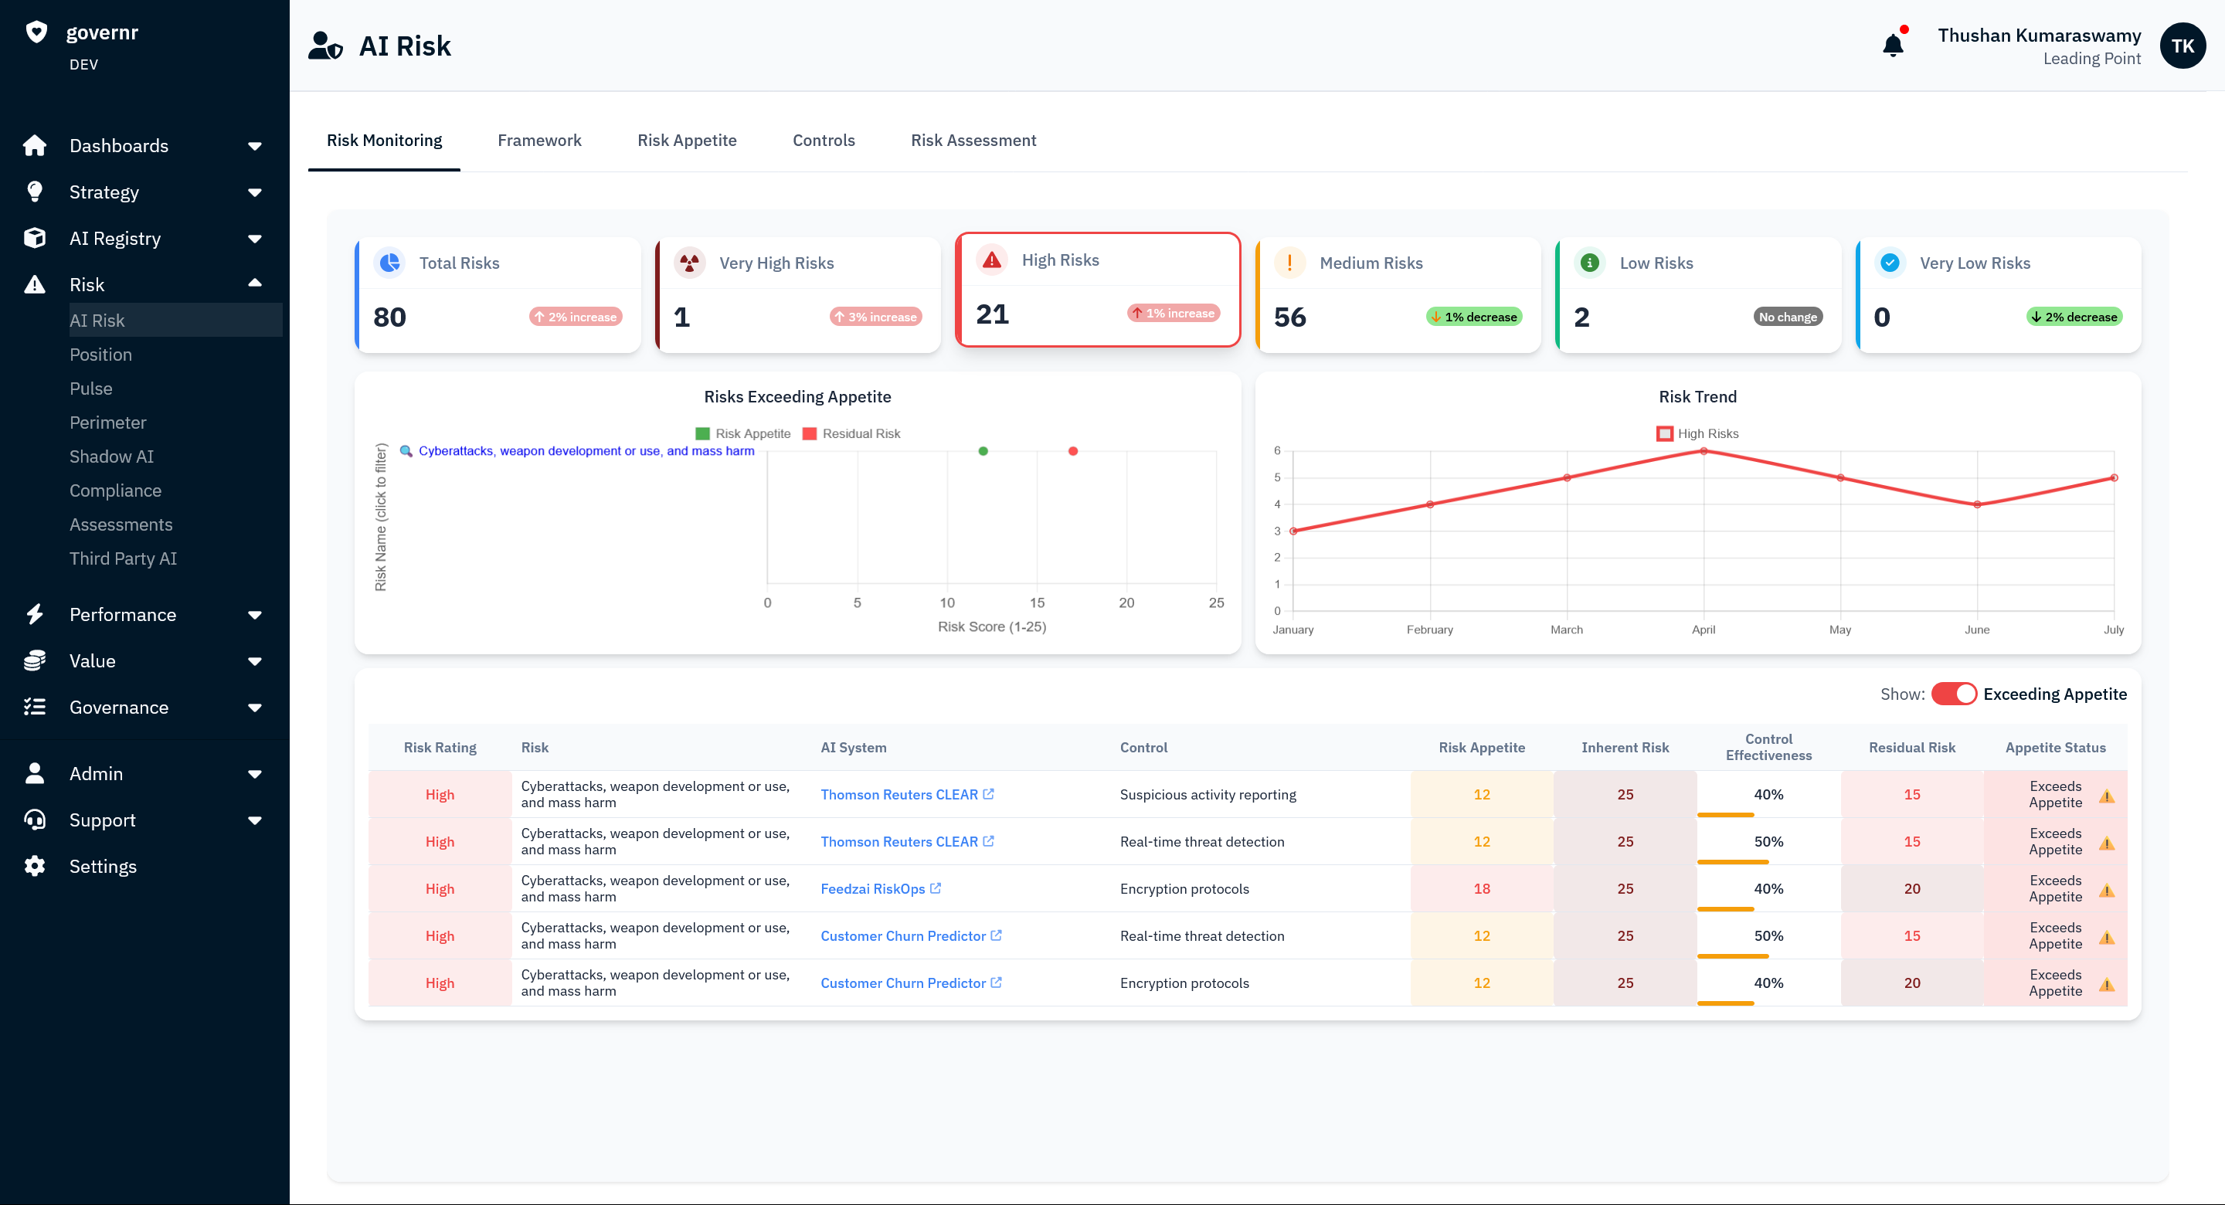Viewport: 2225px width, 1205px height.
Task: Click the TK user avatar
Action: [2182, 46]
